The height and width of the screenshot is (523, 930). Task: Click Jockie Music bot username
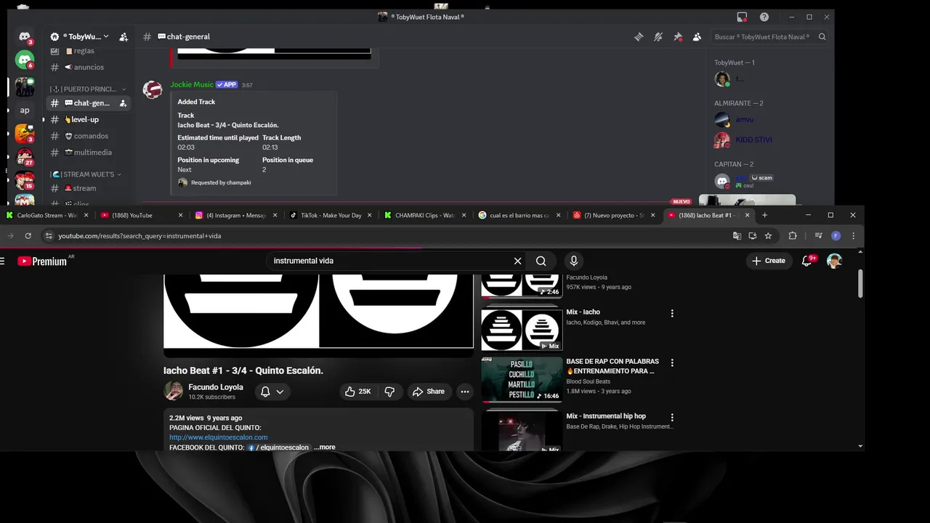point(192,84)
